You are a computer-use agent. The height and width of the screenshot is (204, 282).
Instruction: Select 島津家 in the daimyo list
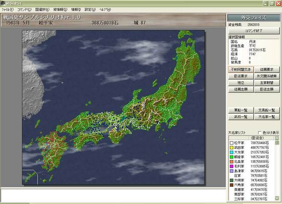click(252, 171)
